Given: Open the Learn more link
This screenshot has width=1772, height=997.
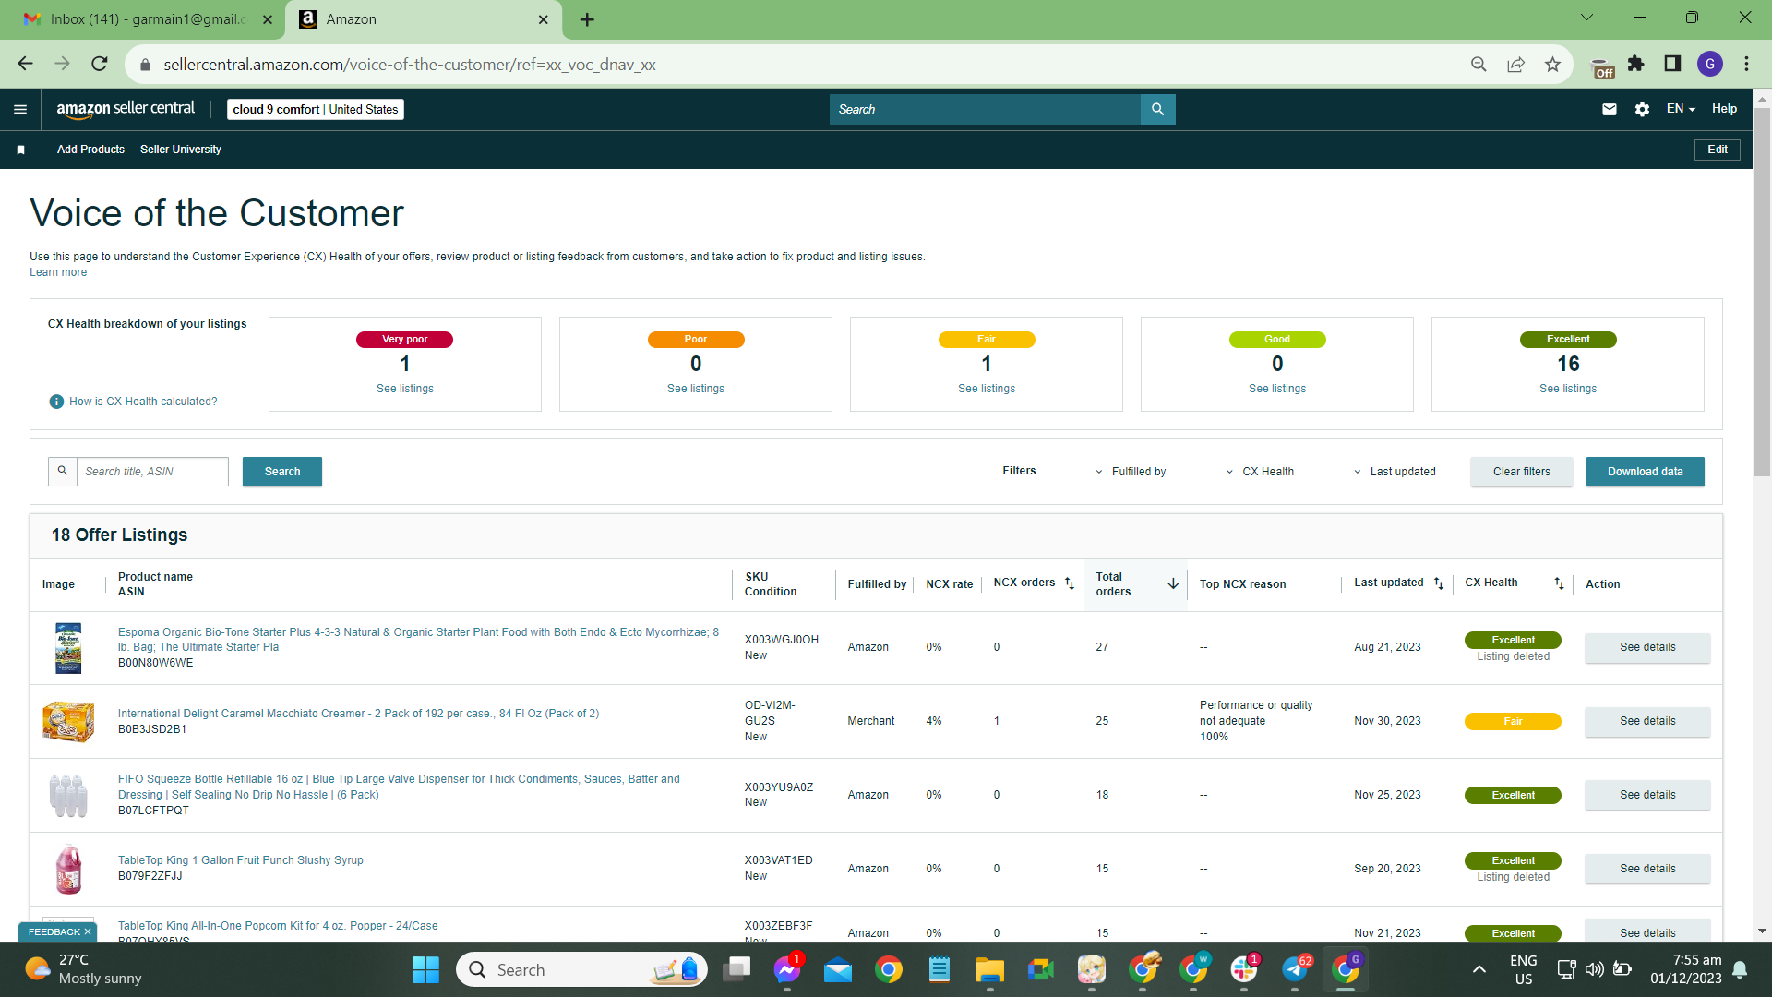Looking at the screenshot, I should pos(58,272).
